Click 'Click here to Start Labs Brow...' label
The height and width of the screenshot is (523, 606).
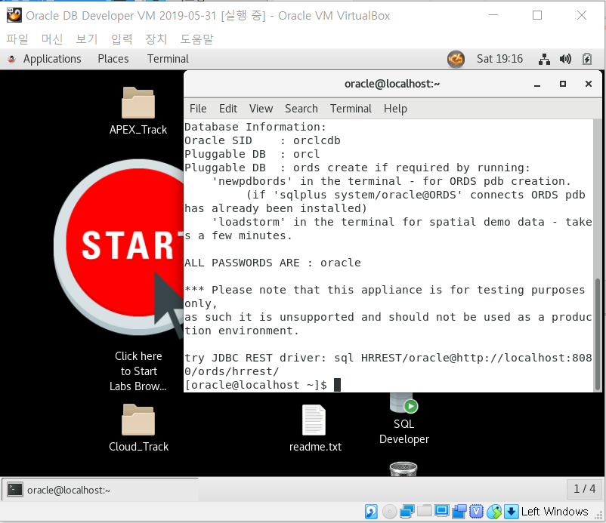coord(138,371)
